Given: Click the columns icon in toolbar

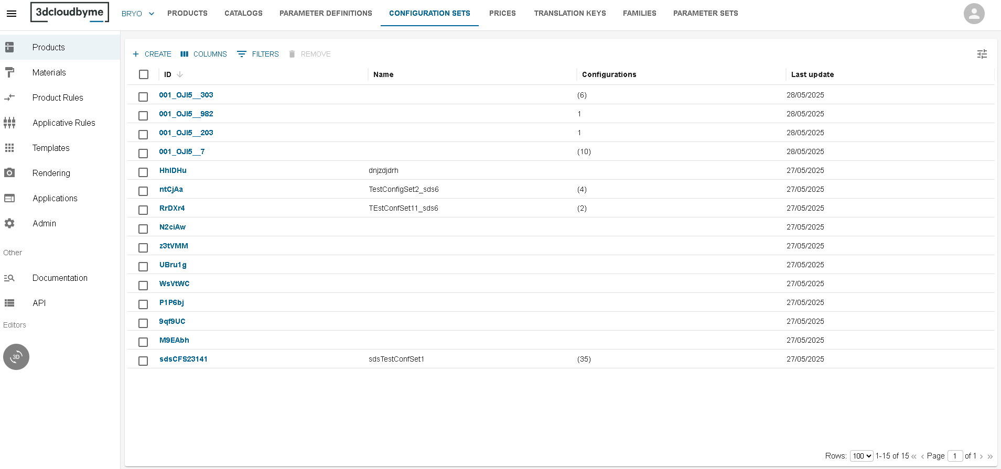Looking at the screenshot, I should (184, 54).
